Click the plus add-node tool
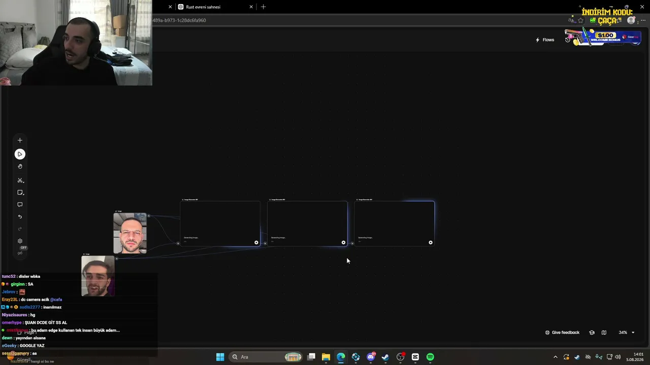Viewport: 650px width, 365px height. click(20, 140)
